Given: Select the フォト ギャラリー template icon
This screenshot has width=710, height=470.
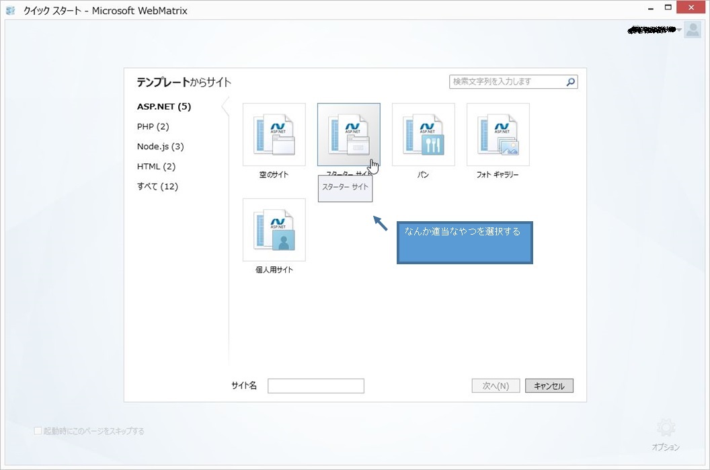Looking at the screenshot, I should click(498, 134).
